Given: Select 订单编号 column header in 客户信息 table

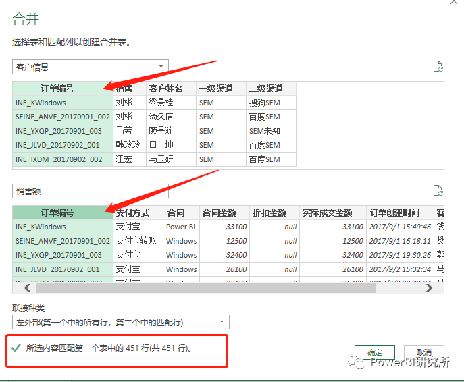Looking at the screenshot, I should [63, 88].
